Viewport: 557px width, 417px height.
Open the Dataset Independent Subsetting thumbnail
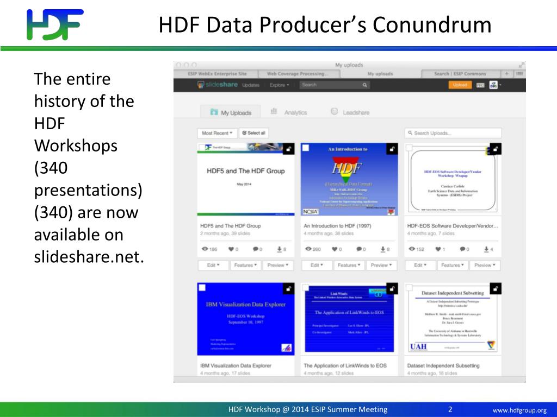(453, 319)
